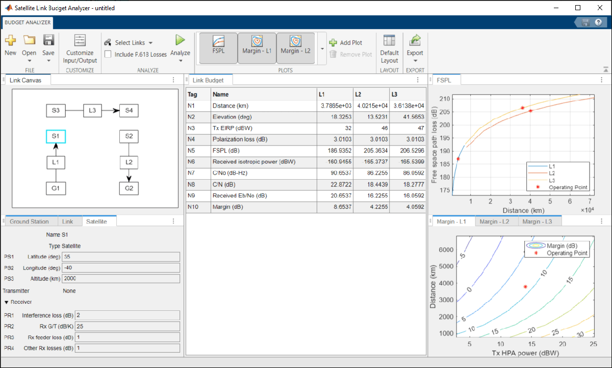Click the New file icon

10,41
